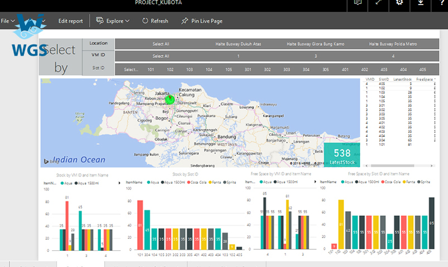The width and height of the screenshot is (448, 267).
Task: Open the comments icon in top bar
Action: [358, 3]
